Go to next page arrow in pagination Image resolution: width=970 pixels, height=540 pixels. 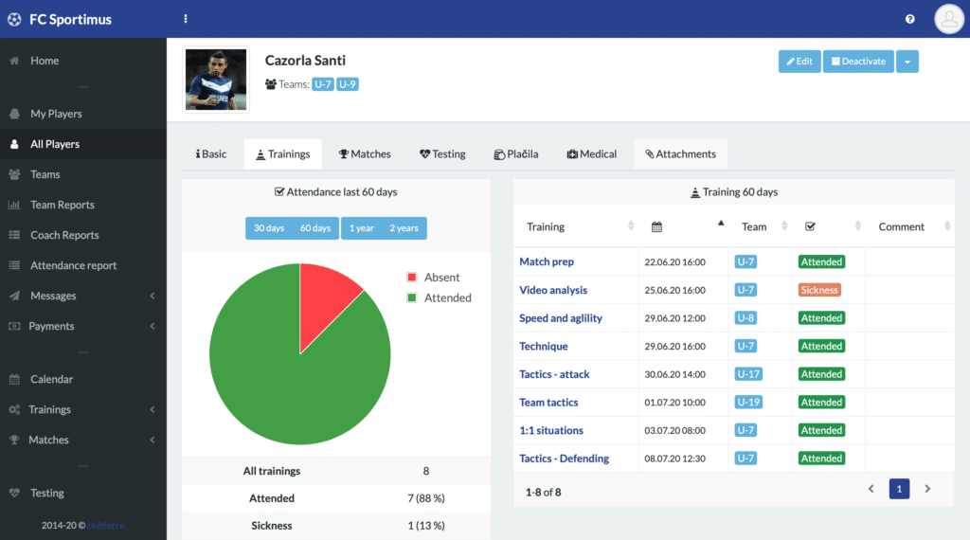click(927, 489)
